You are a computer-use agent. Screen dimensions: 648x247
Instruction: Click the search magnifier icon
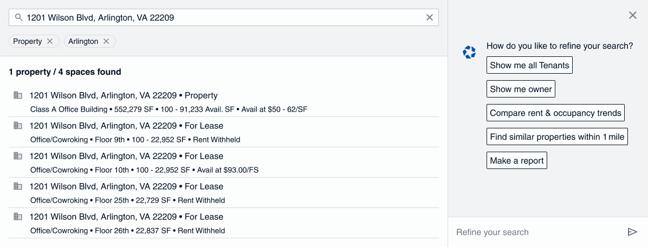pyautogui.click(x=18, y=17)
